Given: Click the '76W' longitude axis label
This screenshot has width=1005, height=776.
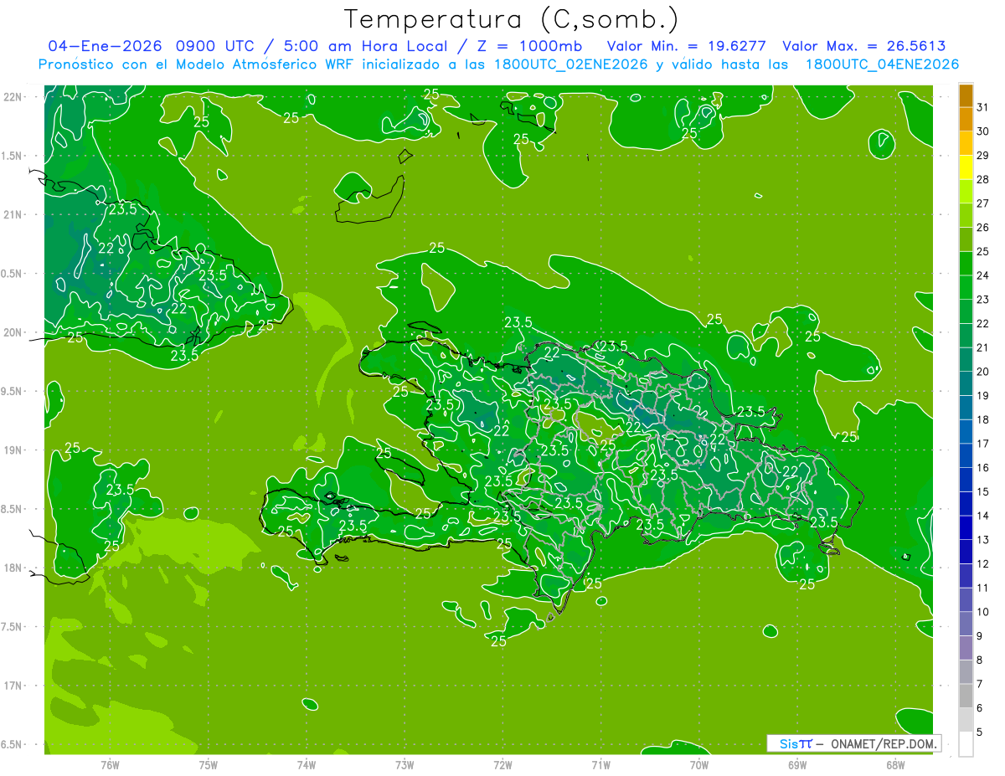Looking at the screenshot, I should tap(110, 765).
